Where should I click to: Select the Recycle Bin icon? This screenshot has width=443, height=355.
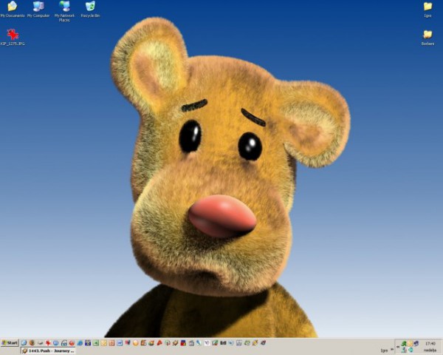[90, 9]
